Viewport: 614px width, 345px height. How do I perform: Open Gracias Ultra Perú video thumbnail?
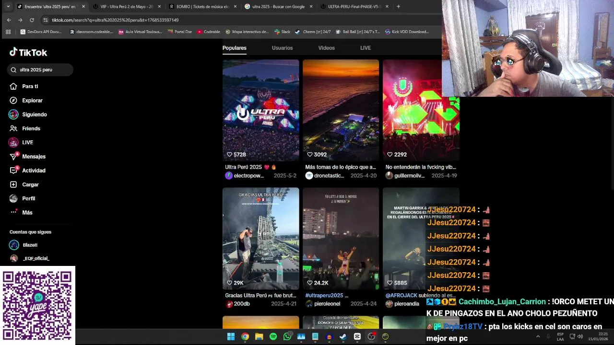pos(260,239)
